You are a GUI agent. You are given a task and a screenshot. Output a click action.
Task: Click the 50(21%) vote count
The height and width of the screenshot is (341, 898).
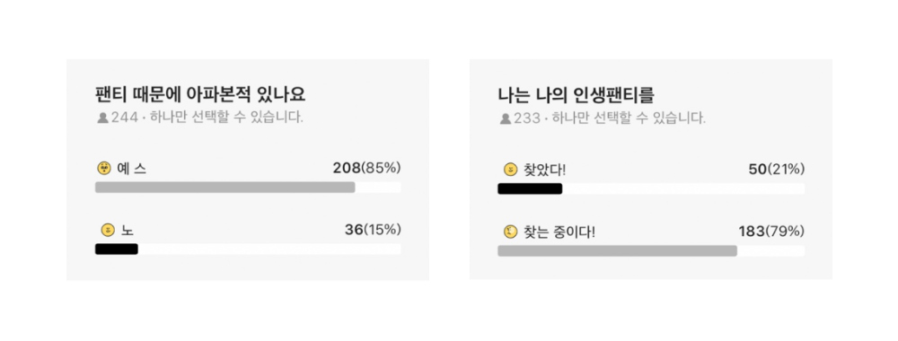point(776,170)
